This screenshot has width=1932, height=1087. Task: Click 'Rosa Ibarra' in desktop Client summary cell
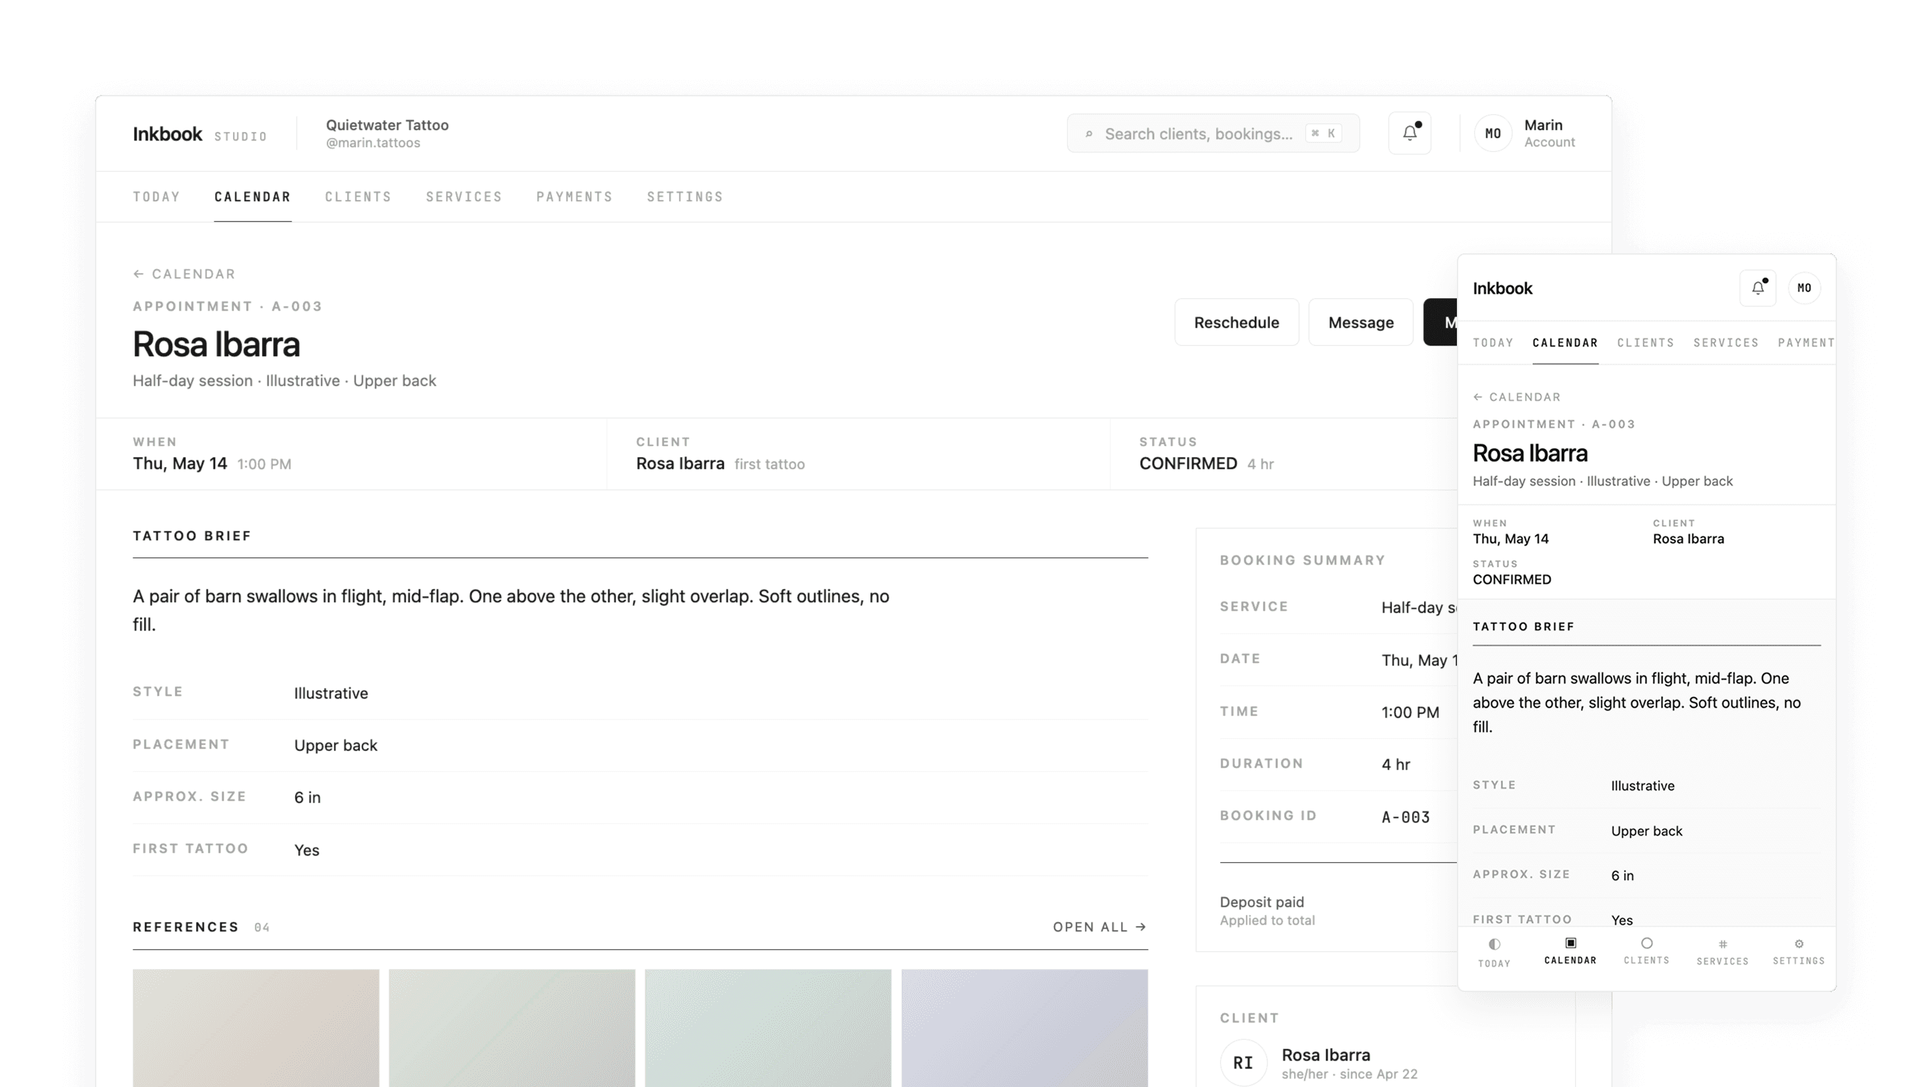click(680, 463)
